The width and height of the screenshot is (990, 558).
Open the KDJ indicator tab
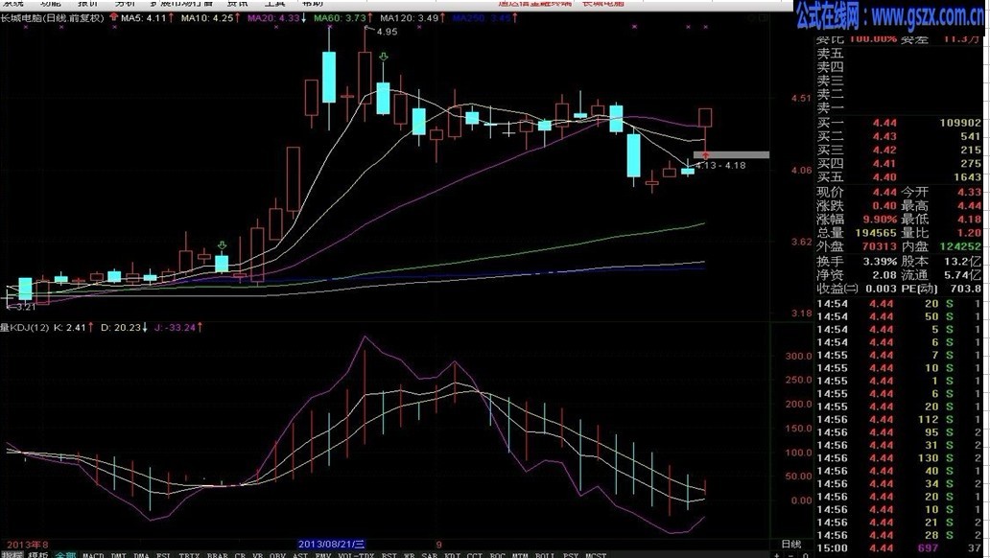click(x=452, y=555)
